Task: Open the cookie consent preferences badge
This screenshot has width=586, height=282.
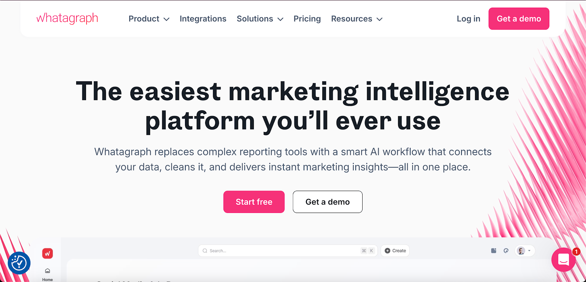Action: [19, 263]
